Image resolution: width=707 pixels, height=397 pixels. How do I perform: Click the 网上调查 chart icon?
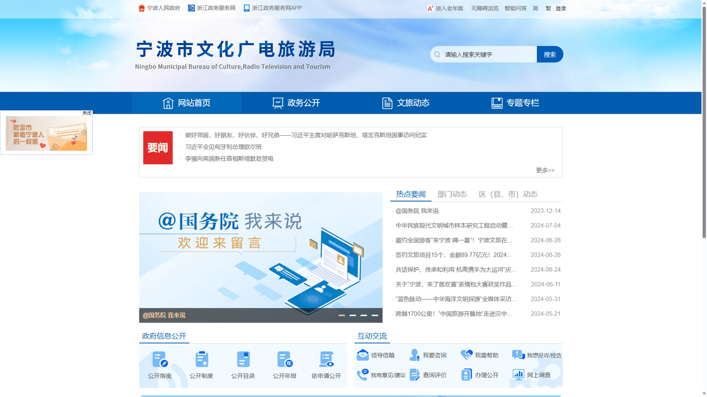click(518, 375)
